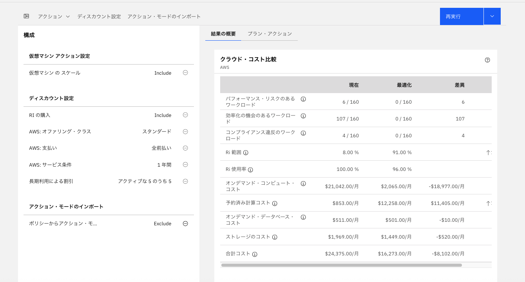Collapse the configuration side panel icon

pyautogui.click(x=26, y=16)
